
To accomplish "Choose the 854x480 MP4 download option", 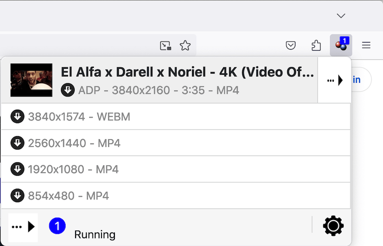I will [x=68, y=195].
